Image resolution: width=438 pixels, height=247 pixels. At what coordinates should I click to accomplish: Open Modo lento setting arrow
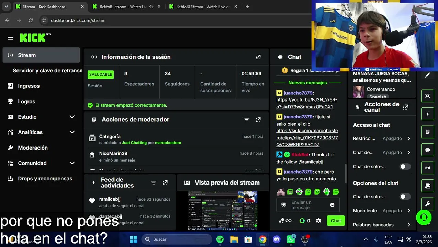409,211
